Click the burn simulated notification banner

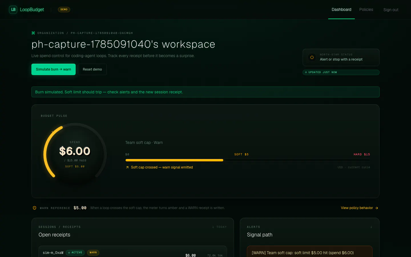click(205, 92)
